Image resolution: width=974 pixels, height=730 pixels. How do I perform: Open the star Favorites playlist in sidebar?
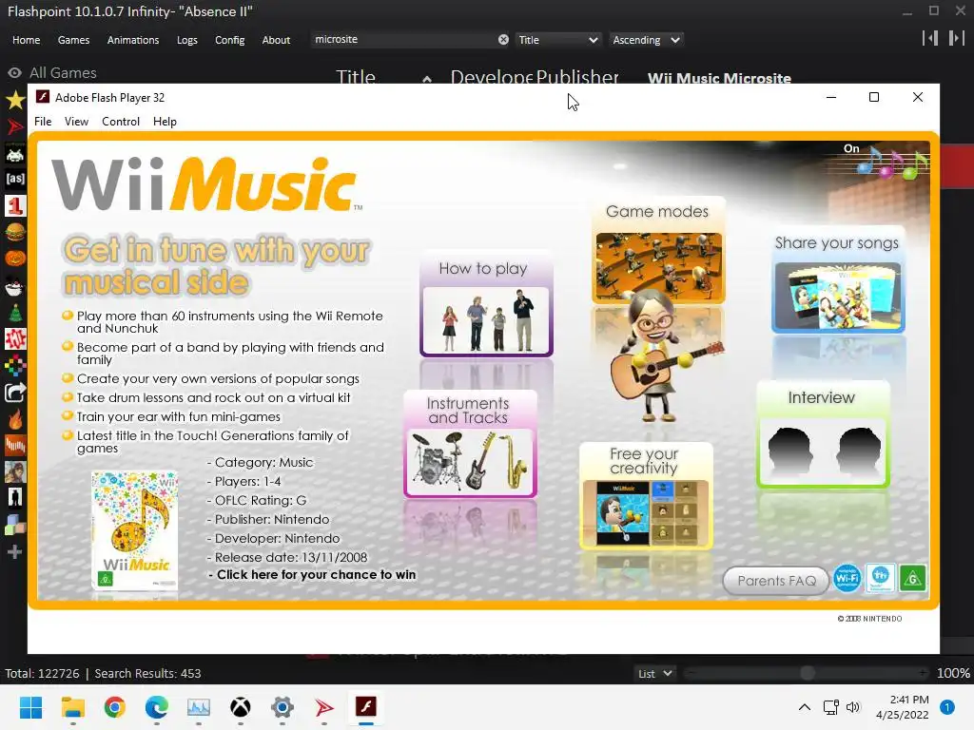[x=15, y=99]
